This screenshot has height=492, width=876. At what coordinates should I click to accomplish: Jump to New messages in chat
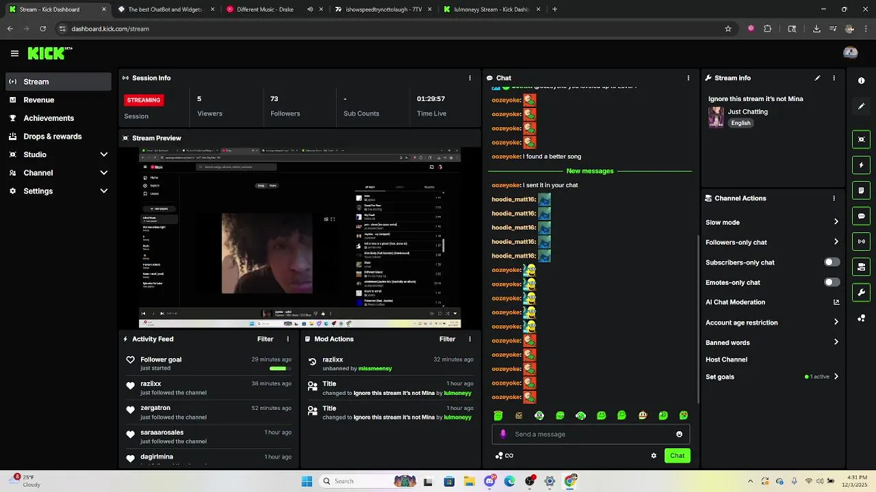coord(590,171)
